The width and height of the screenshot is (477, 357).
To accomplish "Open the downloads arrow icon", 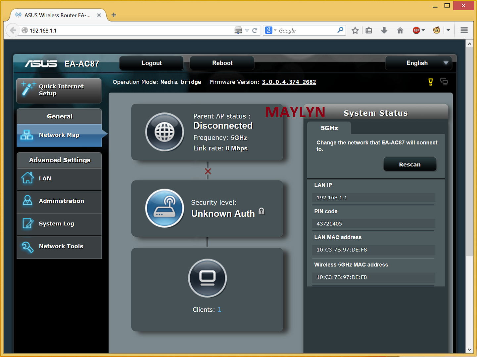I will click(384, 30).
